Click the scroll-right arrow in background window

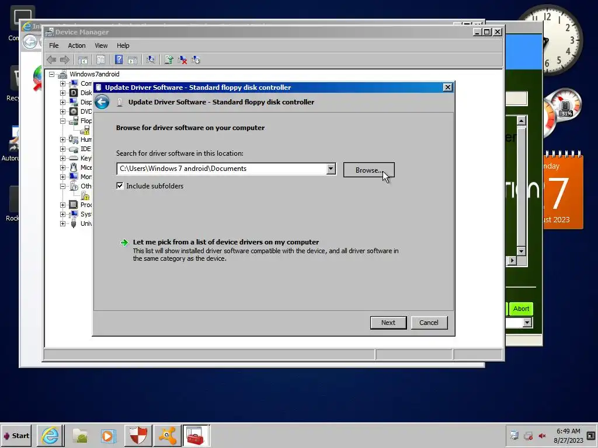click(x=512, y=261)
